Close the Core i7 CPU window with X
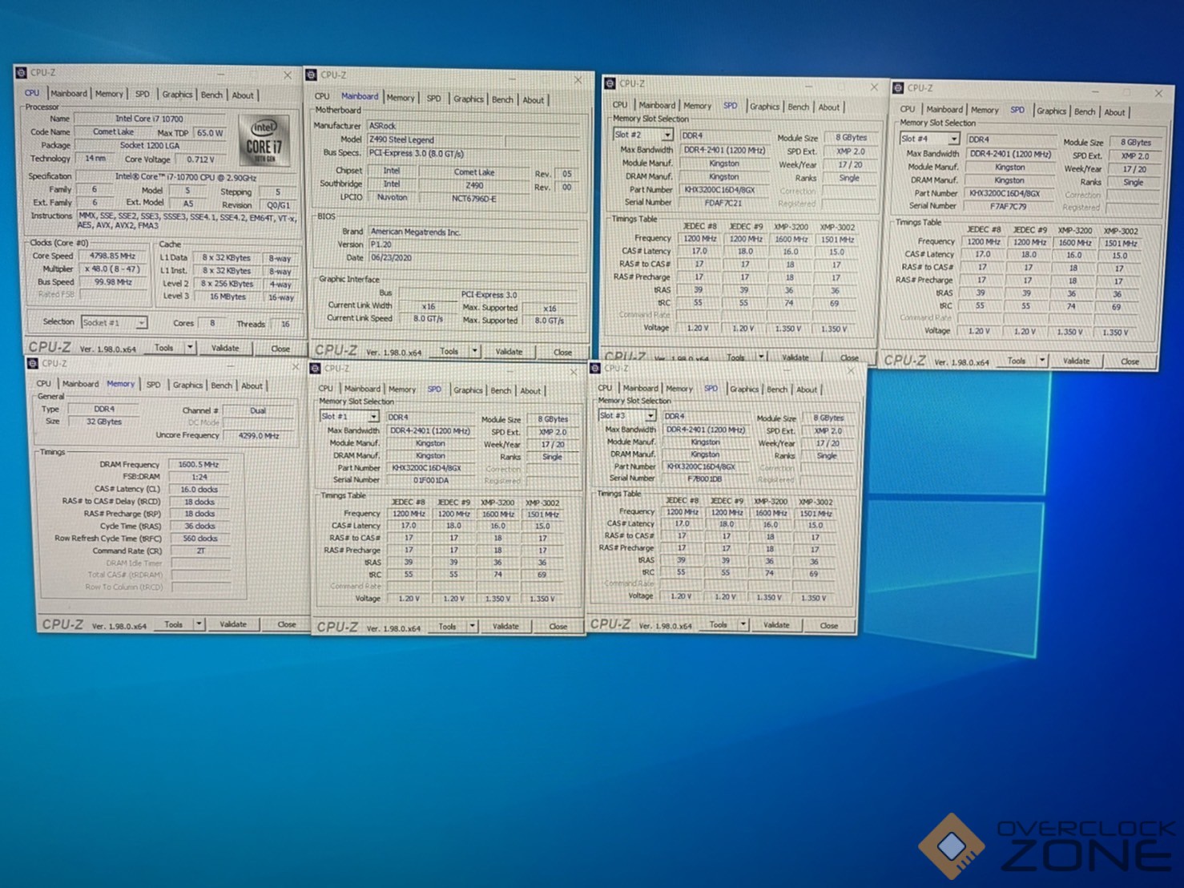This screenshot has height=888, width=1184. tap(288, 75)
